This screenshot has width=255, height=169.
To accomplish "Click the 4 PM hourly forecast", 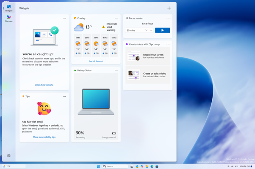I will point(105,46).
